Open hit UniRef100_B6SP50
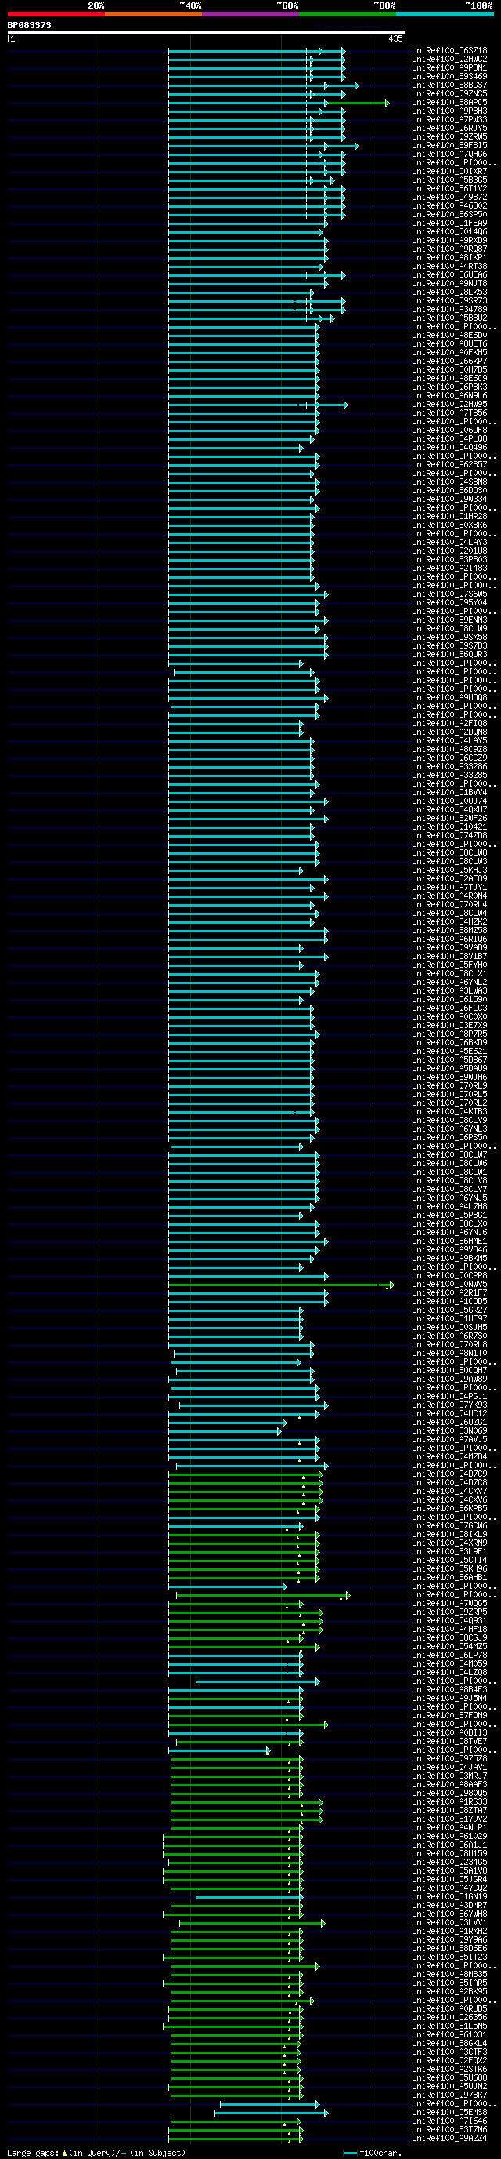501x2159 pixels. [449, 215]
